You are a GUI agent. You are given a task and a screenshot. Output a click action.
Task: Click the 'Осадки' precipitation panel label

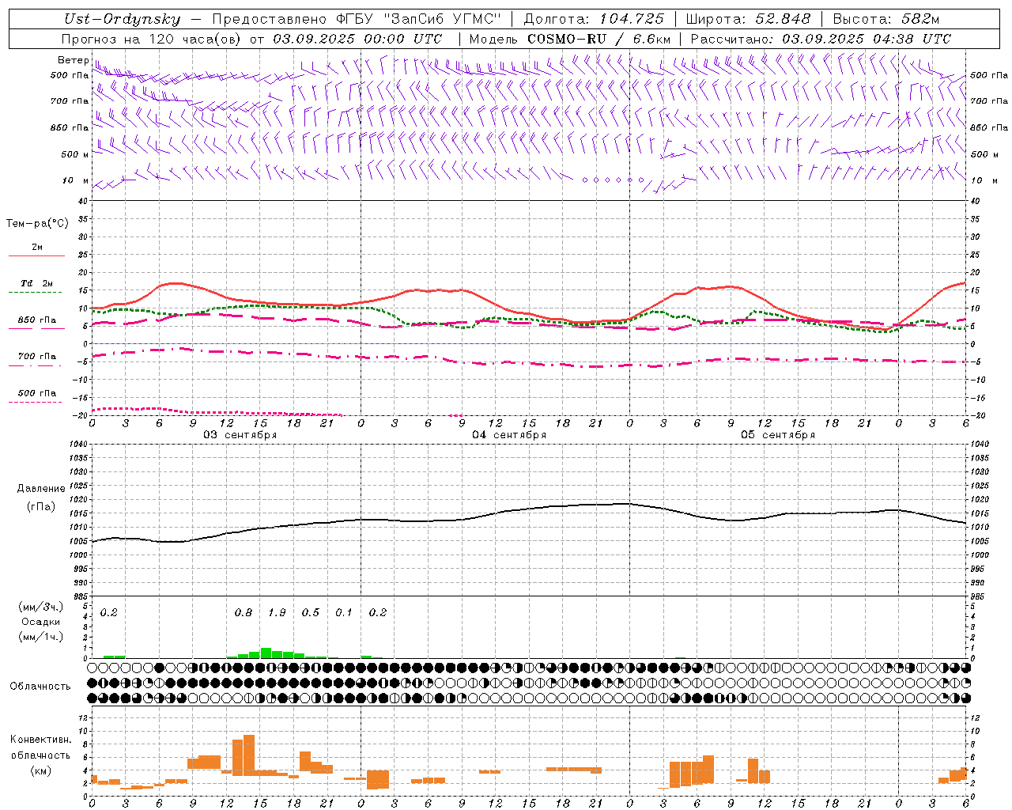(x=40, y=622)
